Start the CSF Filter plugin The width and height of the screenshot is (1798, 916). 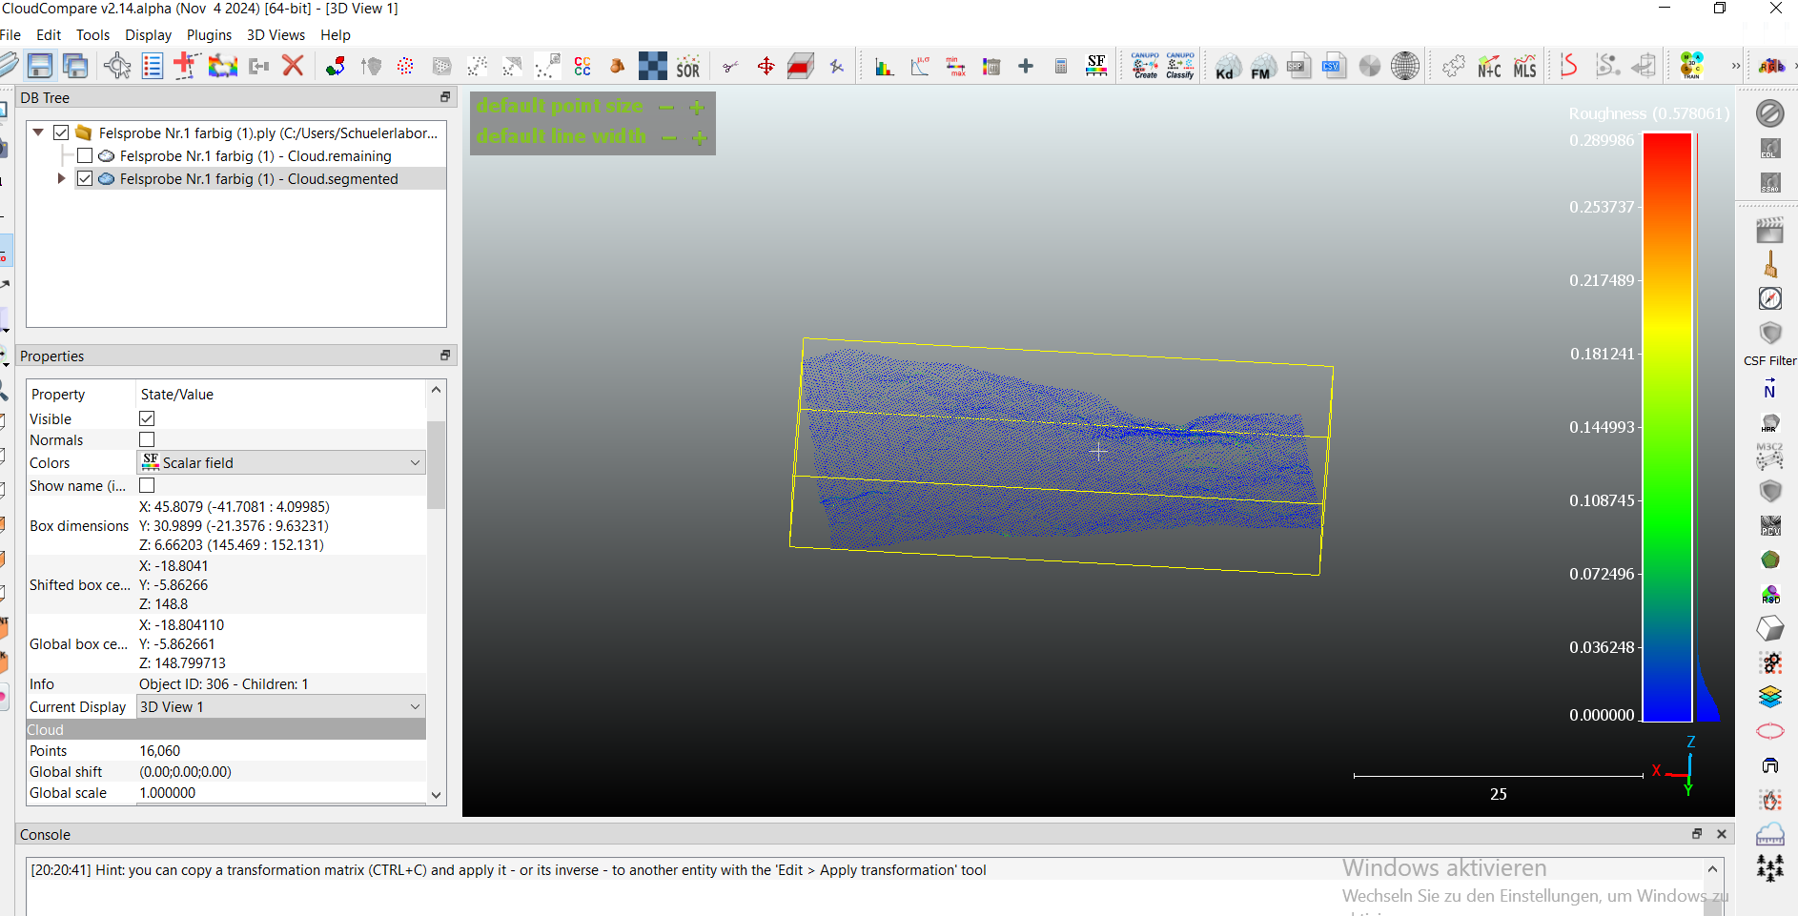click(x=1769, y=335)
